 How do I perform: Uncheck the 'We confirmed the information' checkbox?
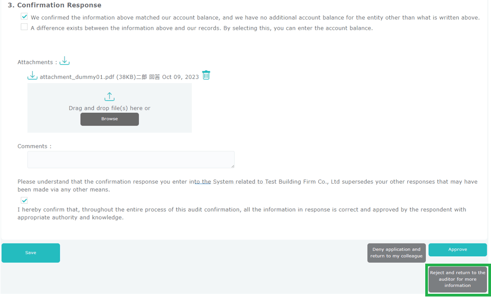click(24, 16)
